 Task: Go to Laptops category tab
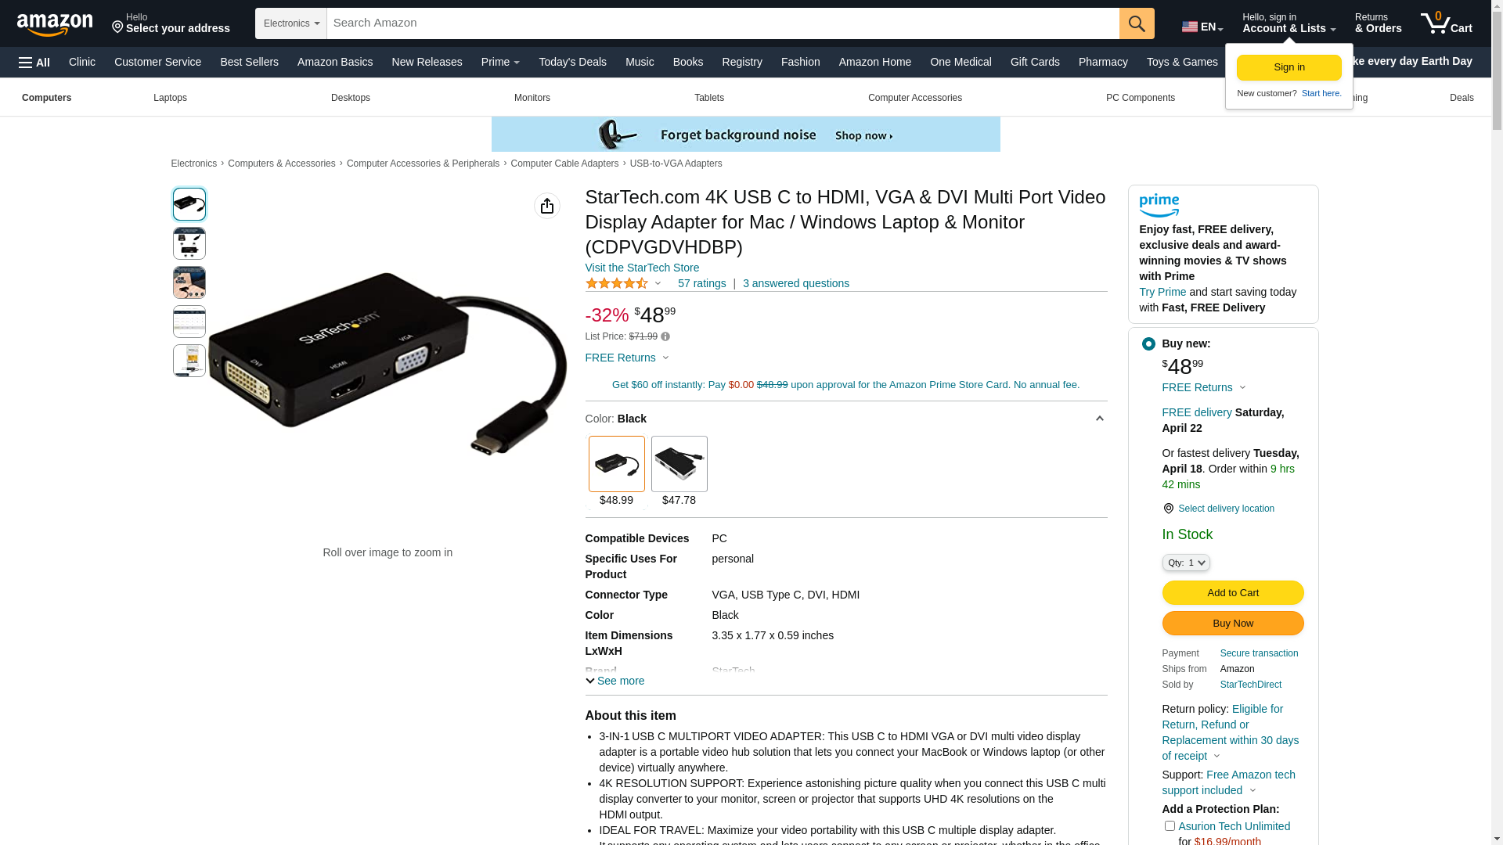pos(170,98)
